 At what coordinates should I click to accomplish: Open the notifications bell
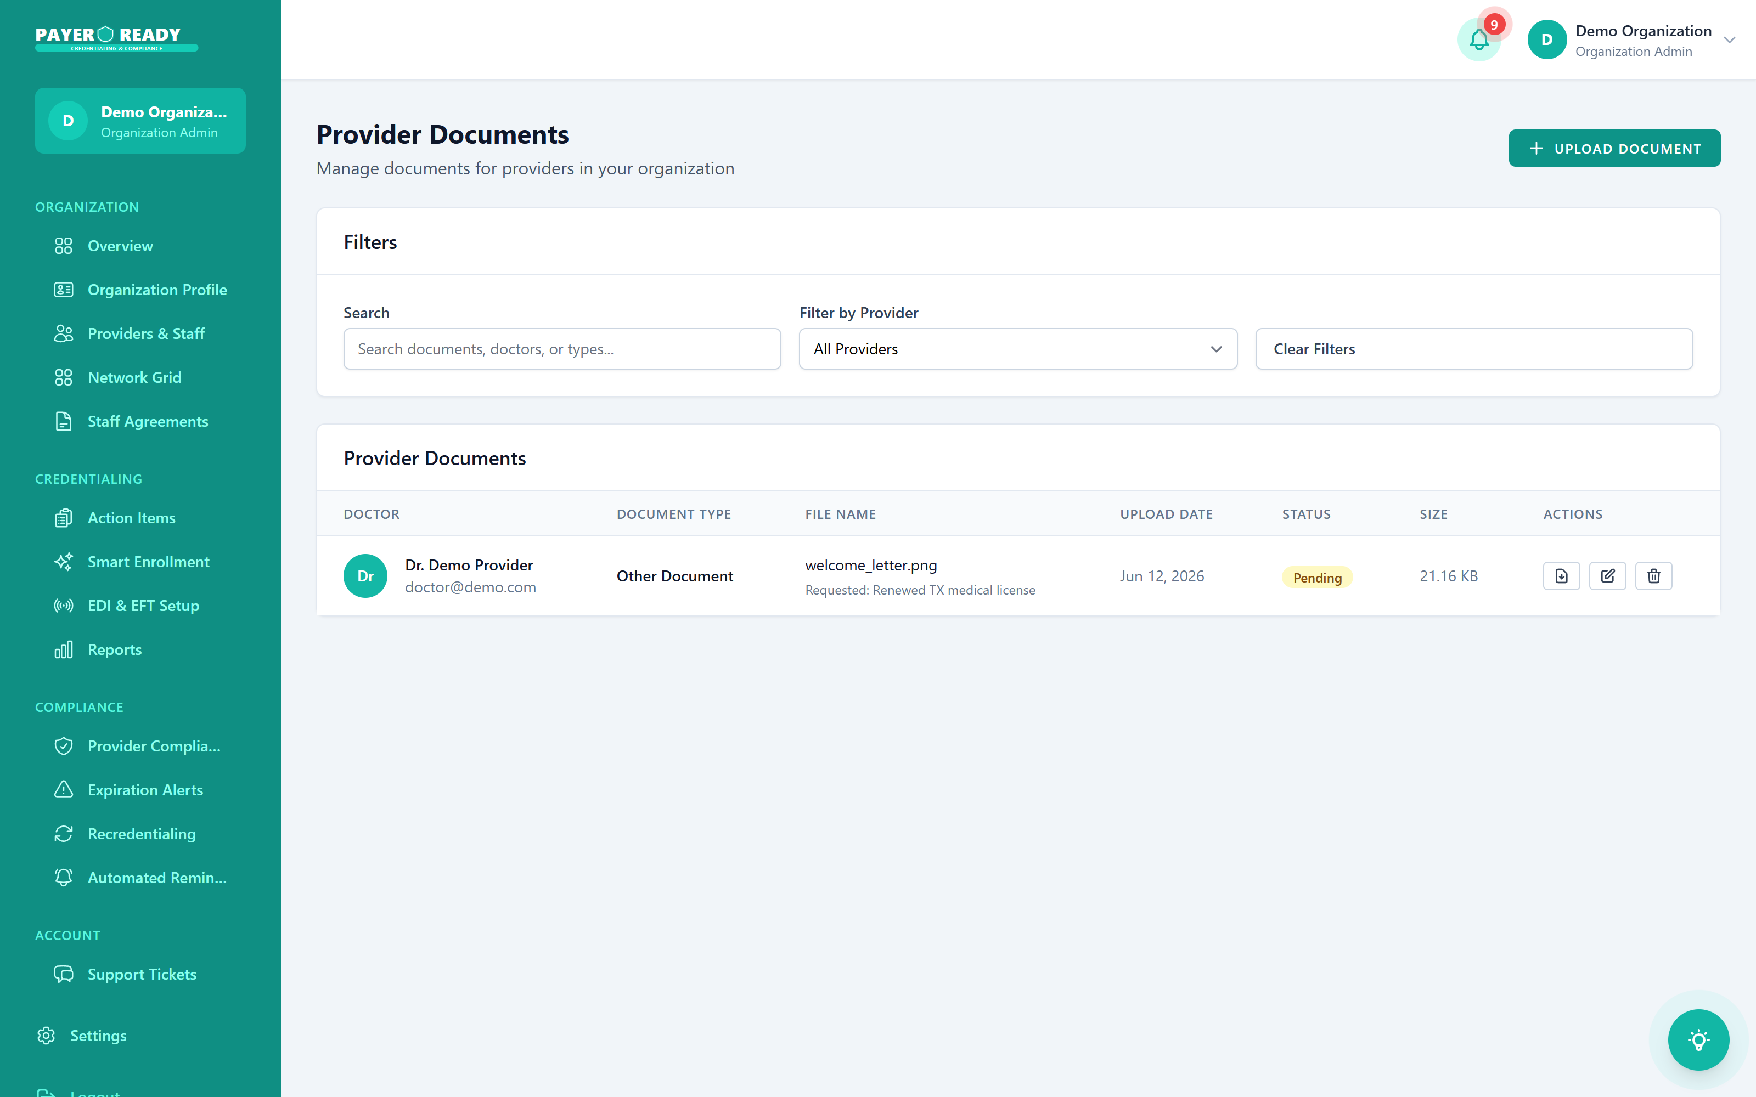(1479, 40)
